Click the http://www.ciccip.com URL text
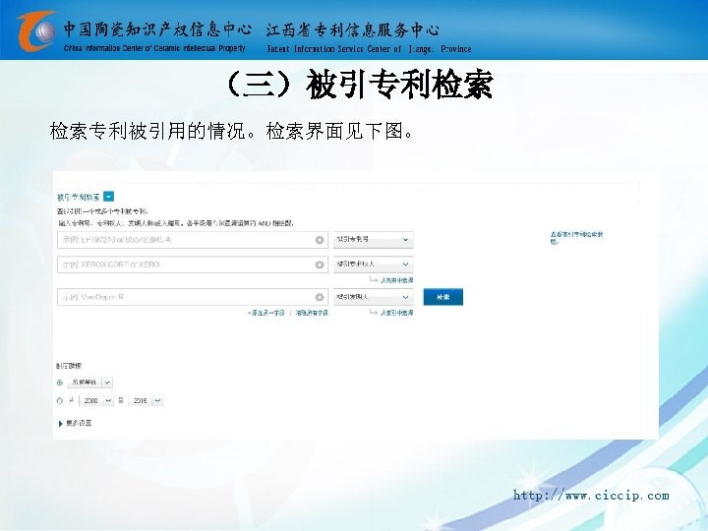The image size is (708, 531). click(x=591, y=496)
